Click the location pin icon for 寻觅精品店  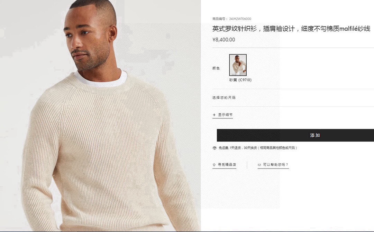214,165
